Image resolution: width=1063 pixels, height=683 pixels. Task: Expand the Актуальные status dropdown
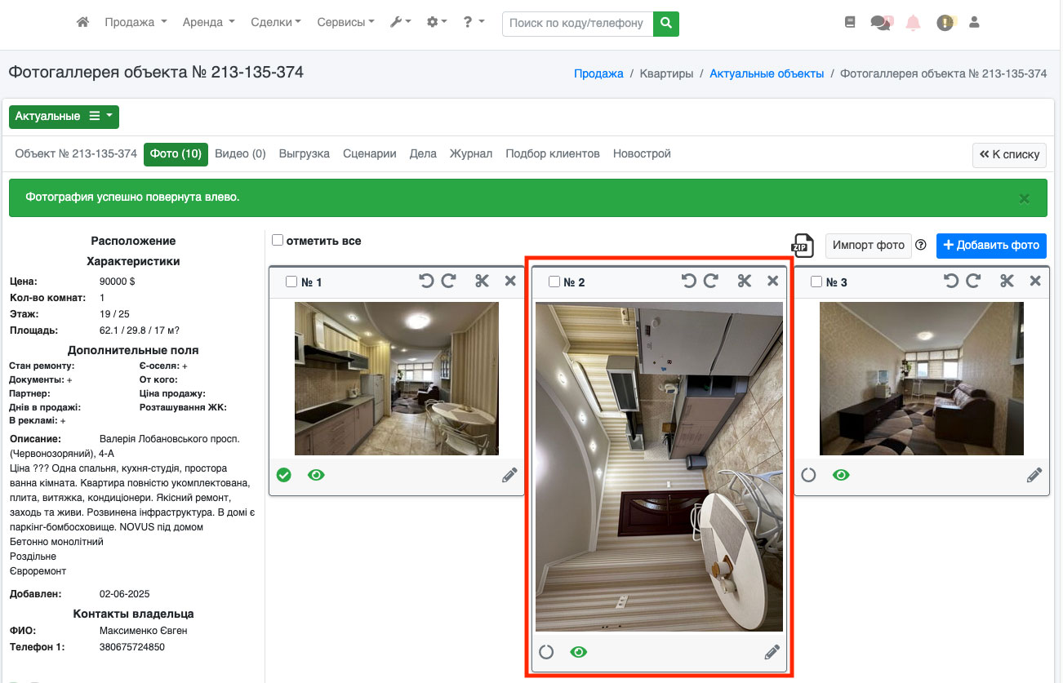tap(64, 117)
